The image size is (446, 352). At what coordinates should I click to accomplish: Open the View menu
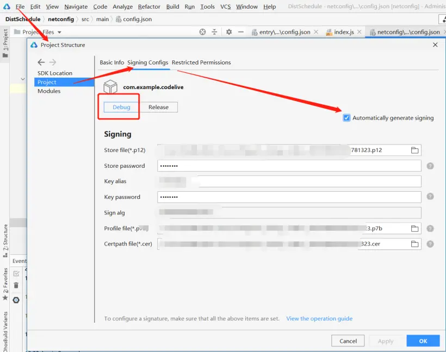coord(52,7)
